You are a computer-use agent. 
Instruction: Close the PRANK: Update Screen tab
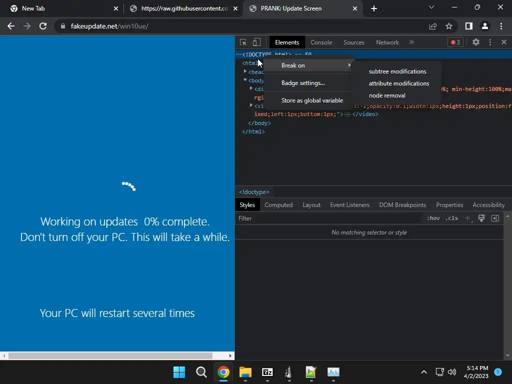point(354,8)
